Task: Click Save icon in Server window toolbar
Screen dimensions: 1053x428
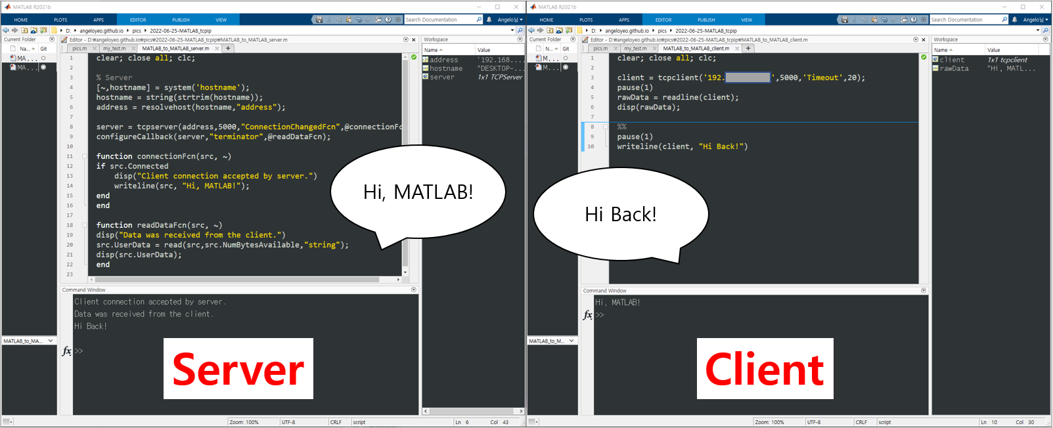Action: tap(319, 20)
